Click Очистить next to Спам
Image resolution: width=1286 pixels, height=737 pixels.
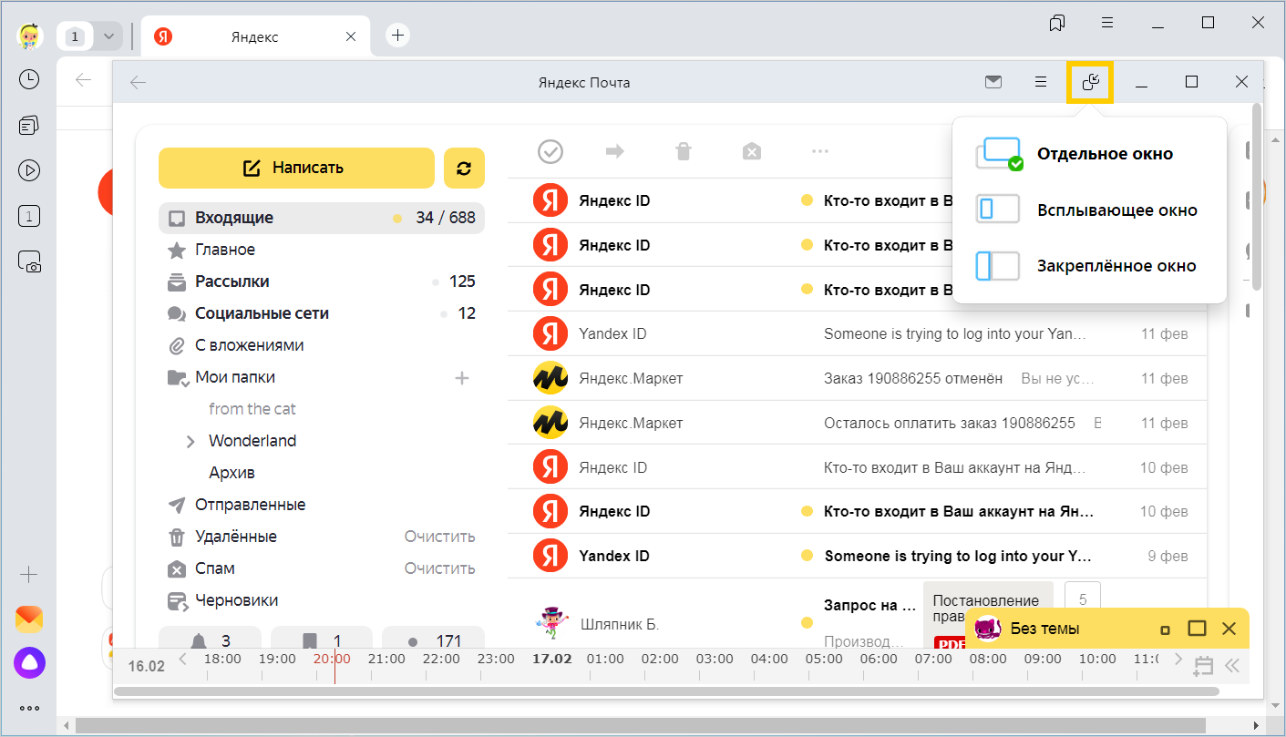tap(439, 568)
